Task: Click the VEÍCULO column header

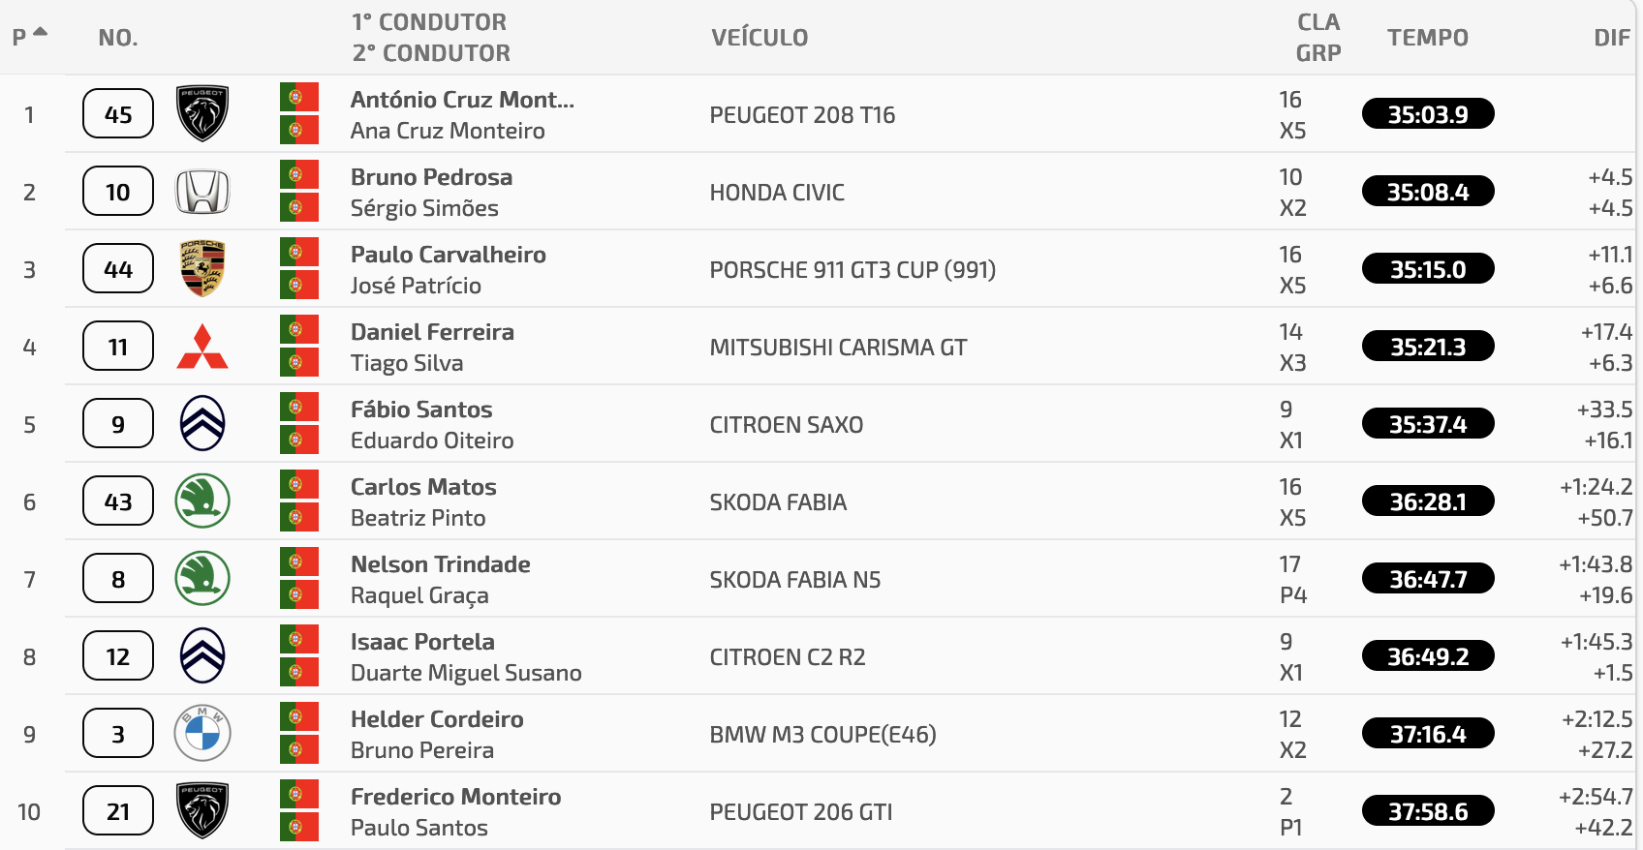Action: click(x=759, y=38)
